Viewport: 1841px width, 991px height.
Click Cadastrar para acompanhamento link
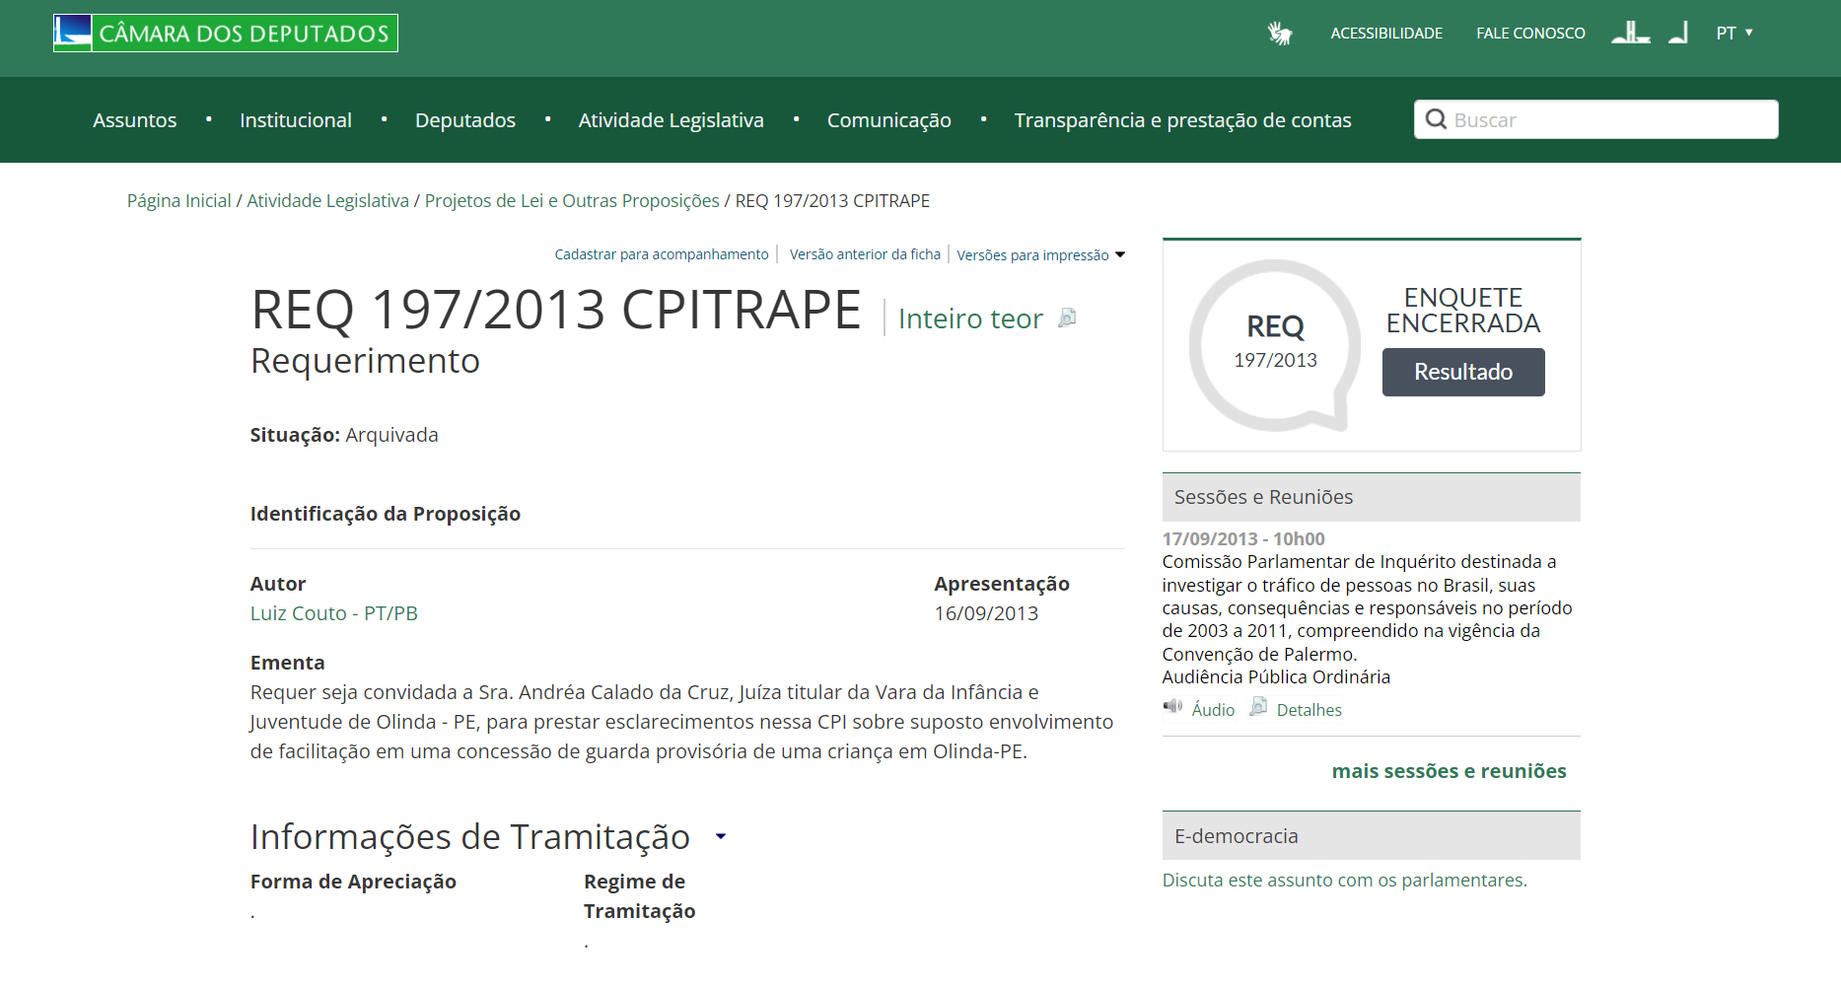click(x=661, y=254)
